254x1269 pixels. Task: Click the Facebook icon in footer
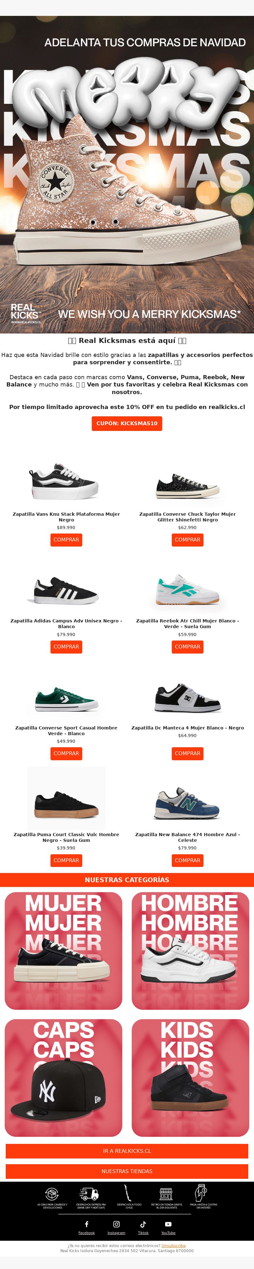pyautogui.click(x=87, y=1224)
